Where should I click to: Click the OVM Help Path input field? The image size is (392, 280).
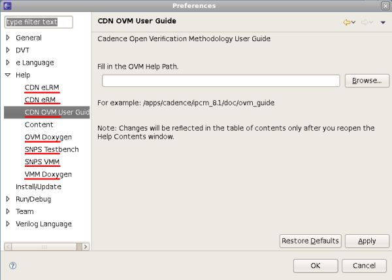pyautogui.click(x=221, y=80)
